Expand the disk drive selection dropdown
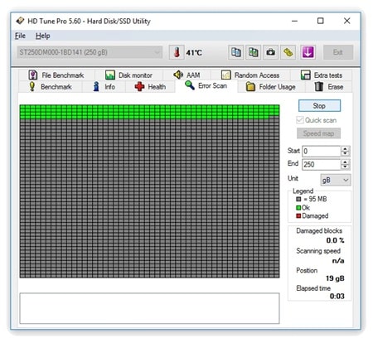This screenshot has width=373, height=343. click(90, 52)
